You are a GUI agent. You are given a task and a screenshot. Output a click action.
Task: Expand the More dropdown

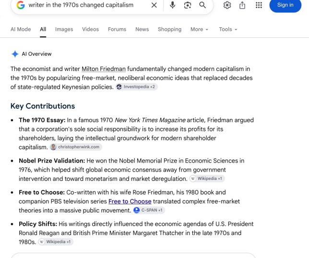click(199, 29)
